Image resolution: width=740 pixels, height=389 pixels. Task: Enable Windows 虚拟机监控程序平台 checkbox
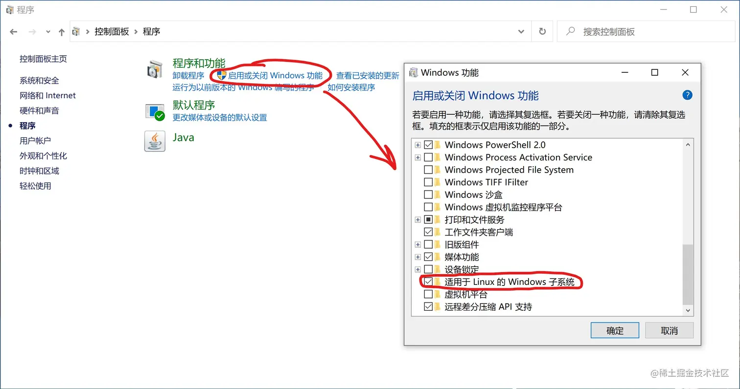click(428, 207)
